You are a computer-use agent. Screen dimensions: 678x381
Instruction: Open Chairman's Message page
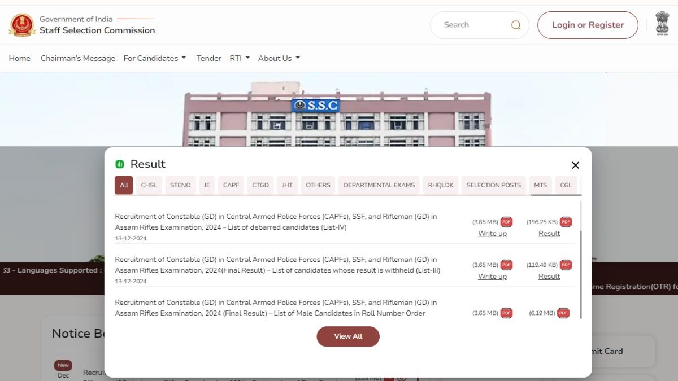click(77, 58)
